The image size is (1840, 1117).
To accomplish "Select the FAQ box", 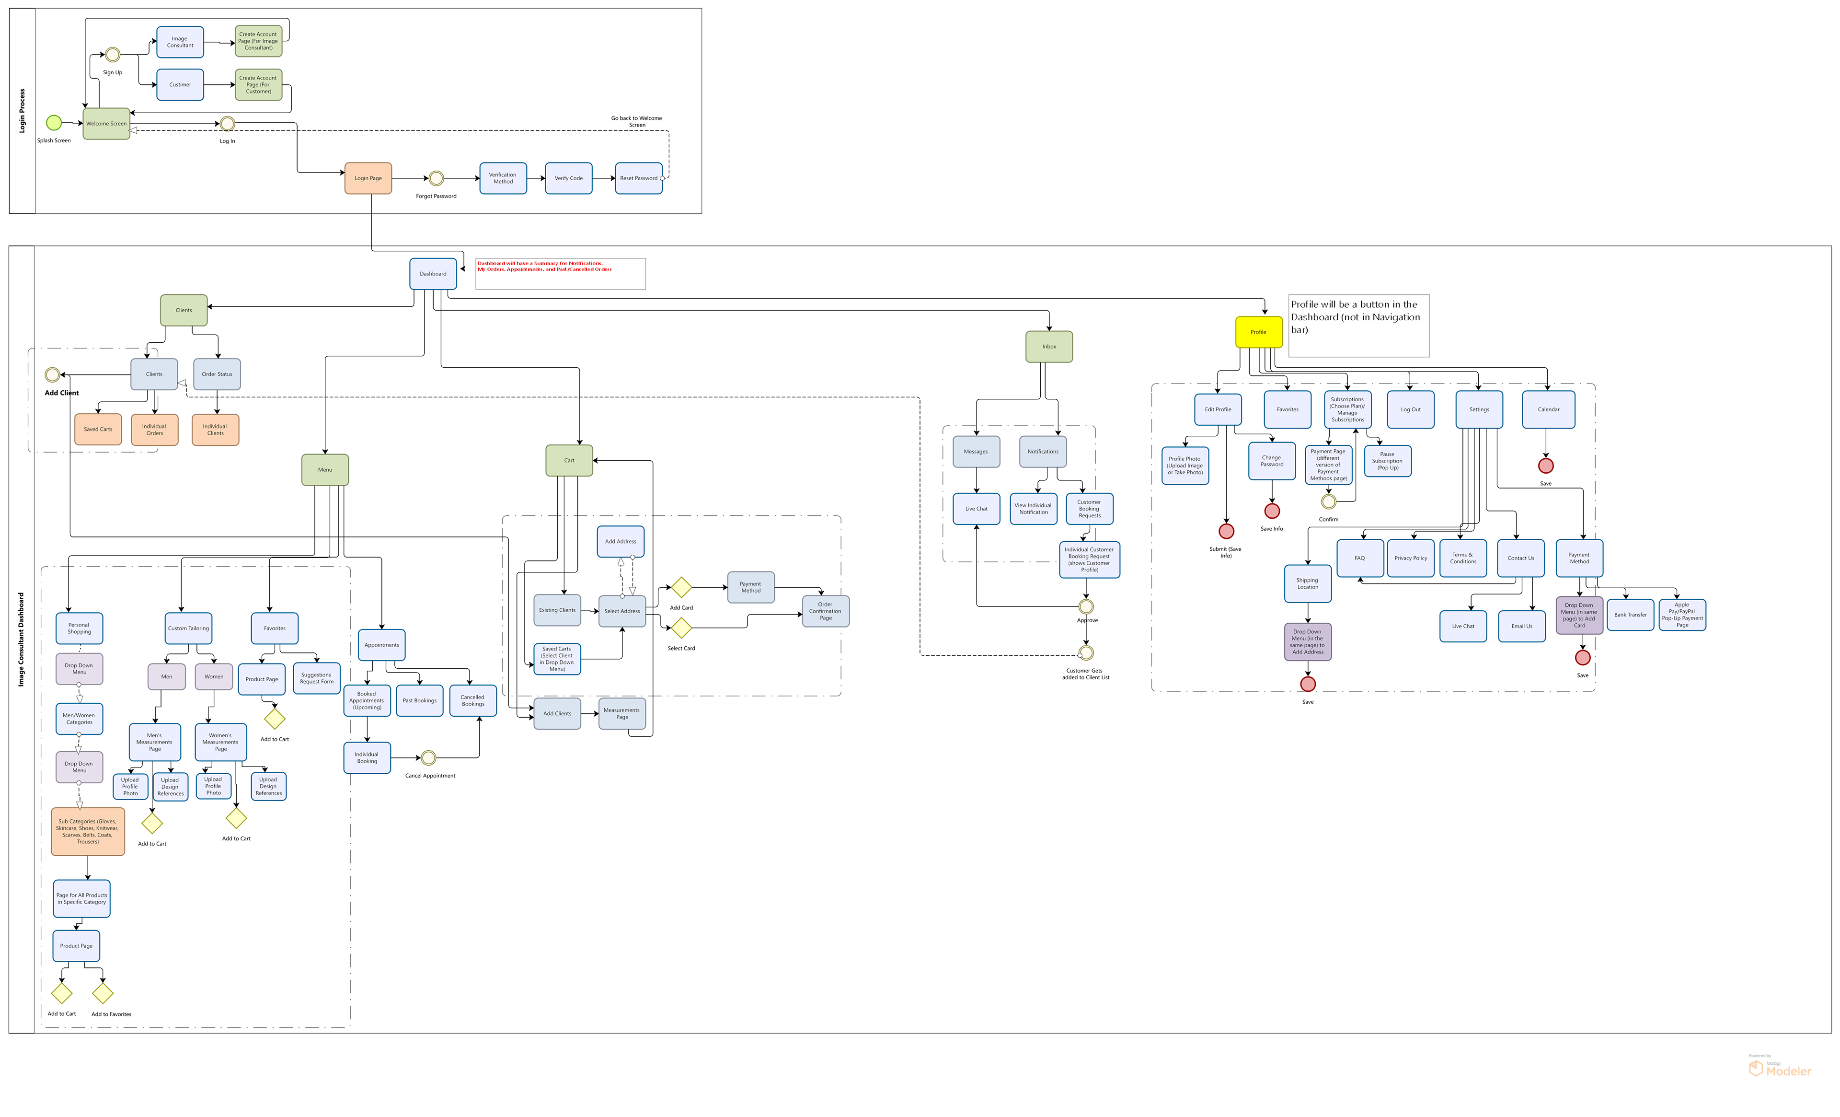I will [1360, 558].
